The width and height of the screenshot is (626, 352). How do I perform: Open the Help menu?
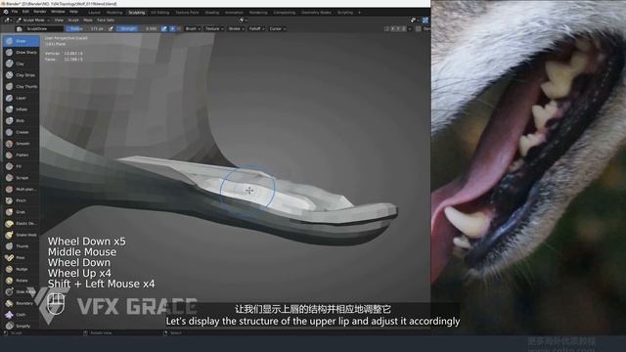[x=73, y=12]
